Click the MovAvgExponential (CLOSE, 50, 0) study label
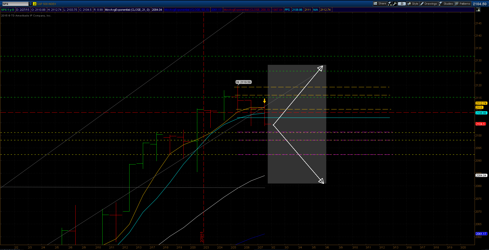This screenshot has height=250, width=489. (187, 10)
